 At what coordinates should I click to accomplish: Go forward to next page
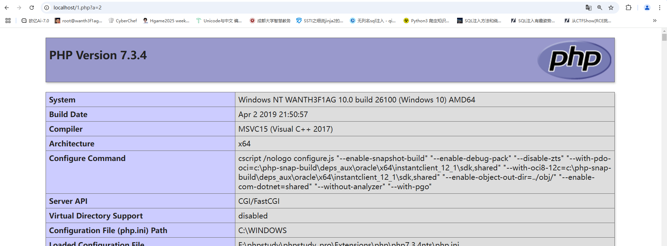point(19,8)
